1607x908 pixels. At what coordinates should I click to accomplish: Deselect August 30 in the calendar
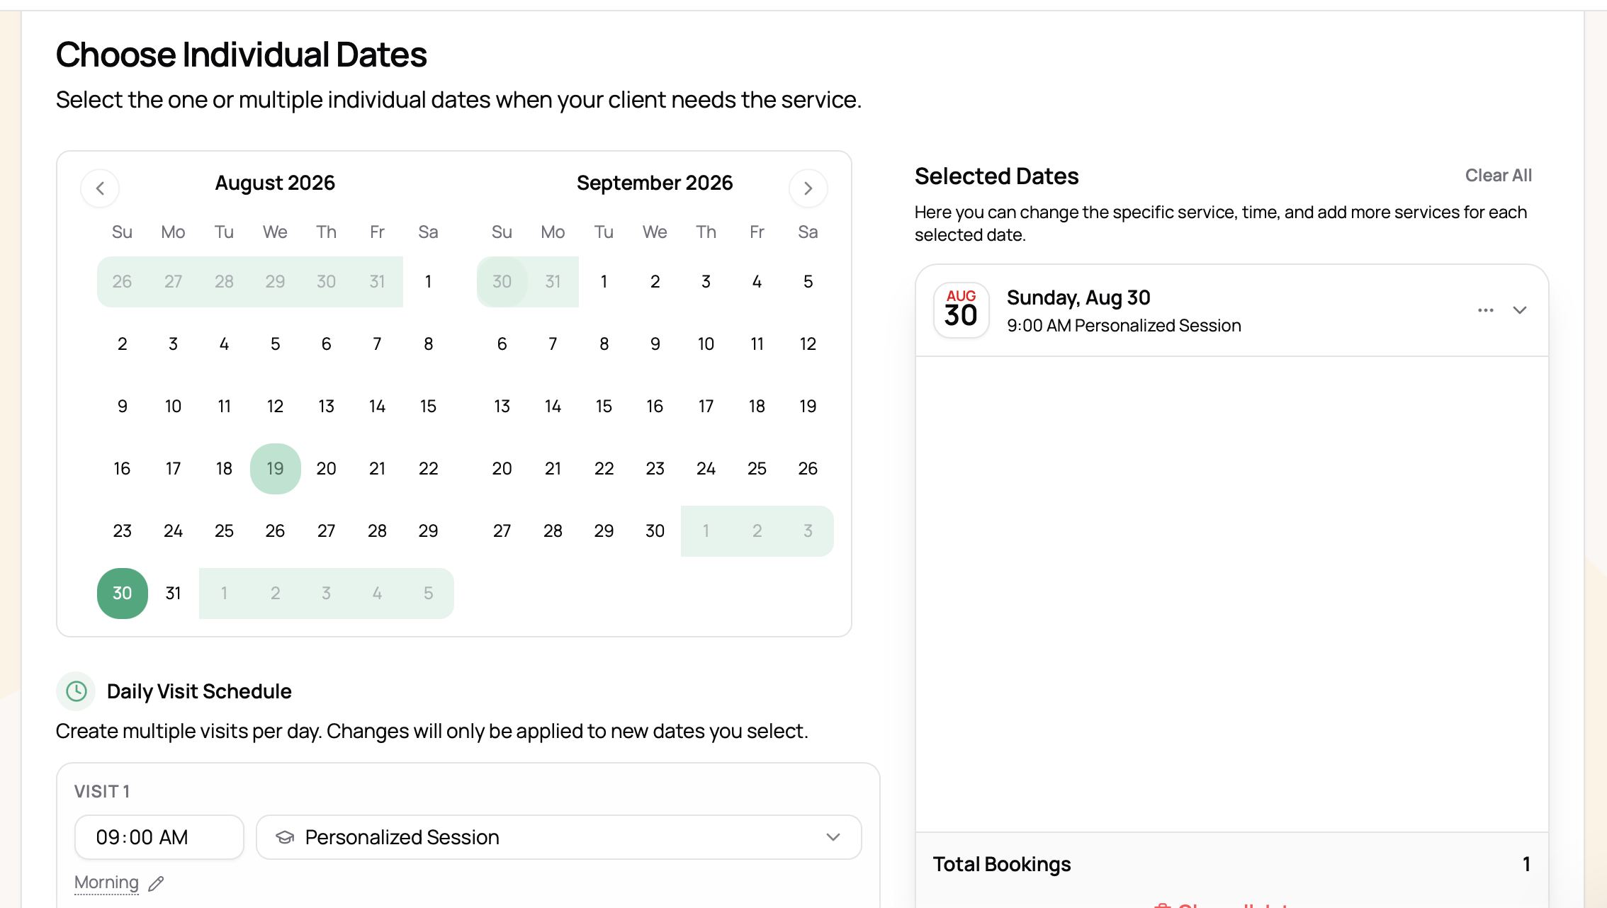[x=122, y=594]
